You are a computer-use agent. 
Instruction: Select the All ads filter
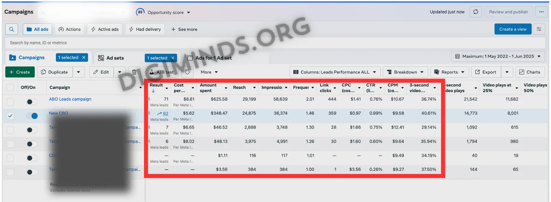37,29
